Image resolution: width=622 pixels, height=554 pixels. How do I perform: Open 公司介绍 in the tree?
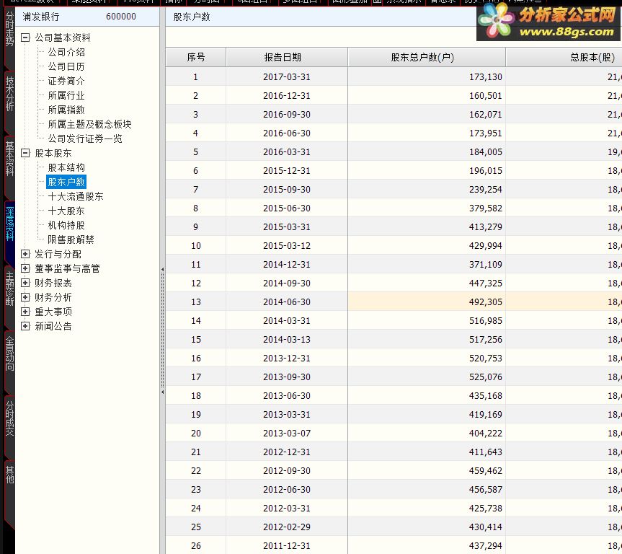pos(66,52)
